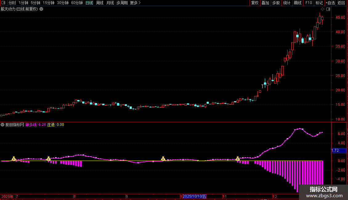Viewport: 348px width, 200px height.
Task: Click the panel layout icon at top-left
Action: pyautogui.click(x=3, y=3)
